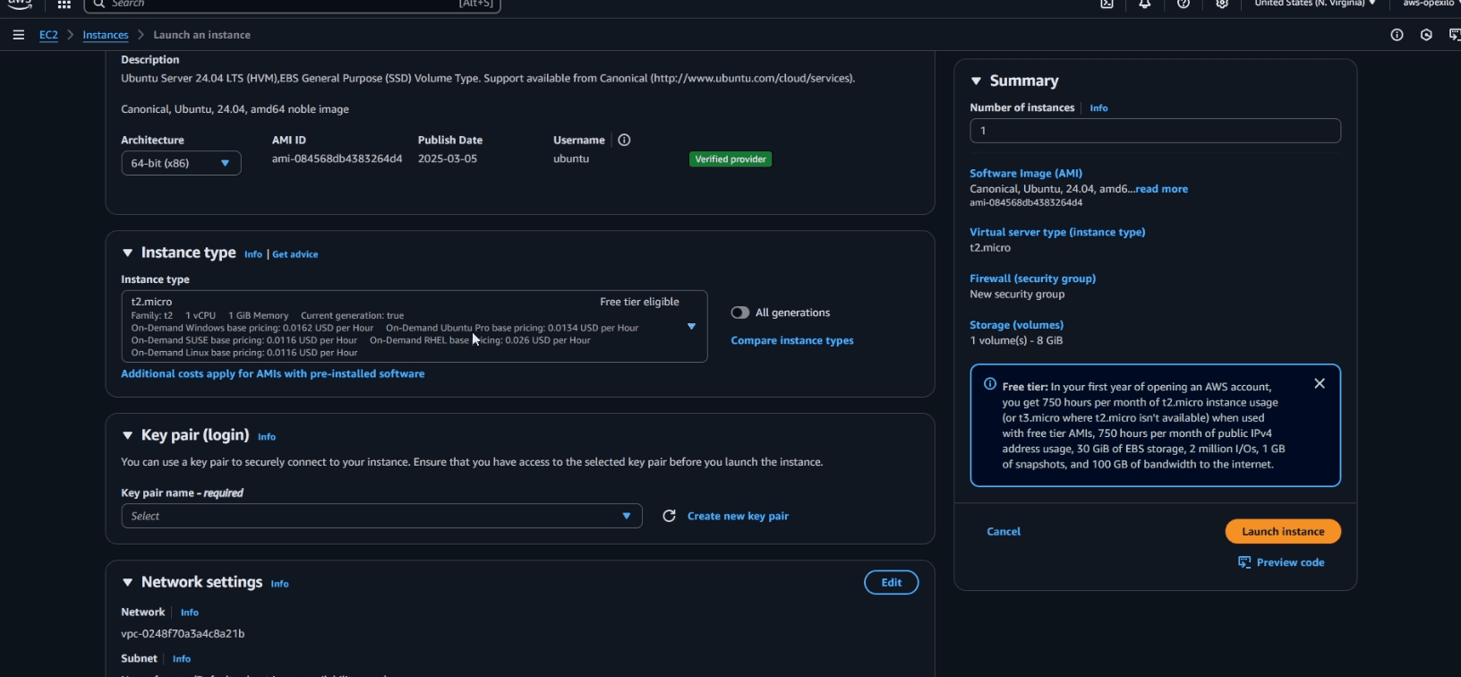
Task: Open Info link beside Number of instances
Action: click(x=1098, y=108)
